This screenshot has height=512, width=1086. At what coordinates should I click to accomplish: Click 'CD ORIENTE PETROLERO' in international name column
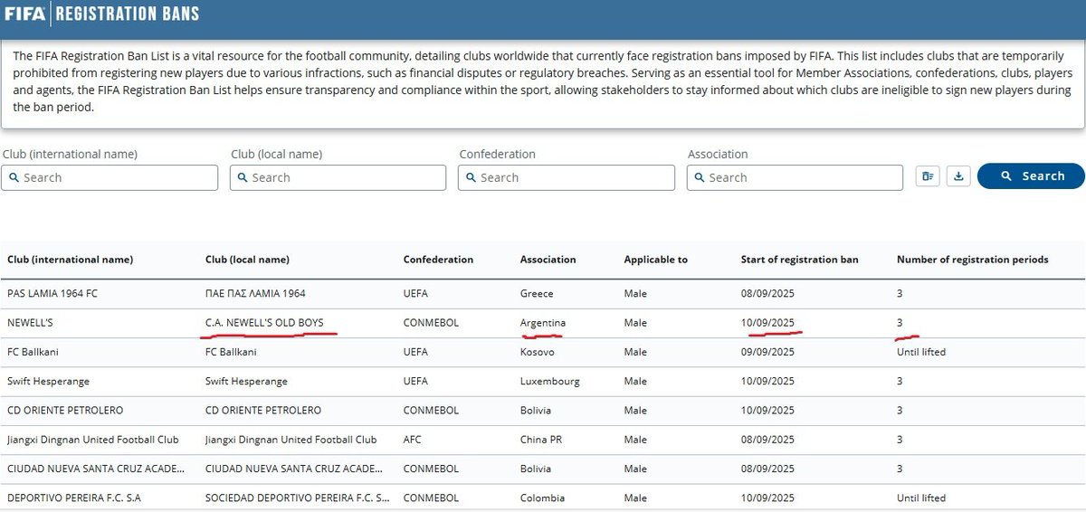(65, 411)
